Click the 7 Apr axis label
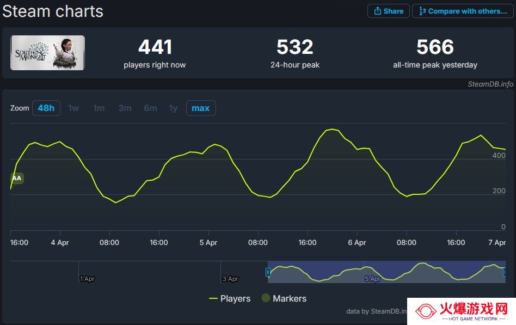The image size is (516, 325). pyautogui.click(x=497, y=243)
